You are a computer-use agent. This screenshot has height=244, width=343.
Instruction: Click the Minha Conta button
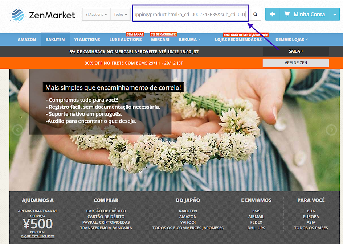coord(305,15)
